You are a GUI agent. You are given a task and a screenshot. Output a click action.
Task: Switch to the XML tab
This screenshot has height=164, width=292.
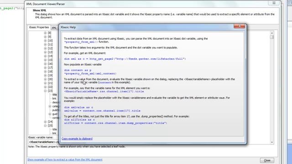[54, 28]
